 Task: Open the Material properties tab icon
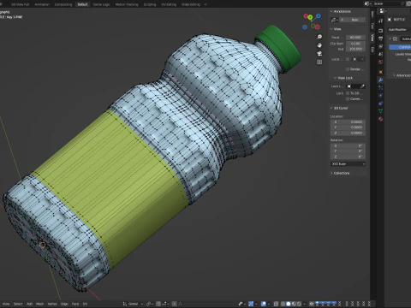click(380, 119)
